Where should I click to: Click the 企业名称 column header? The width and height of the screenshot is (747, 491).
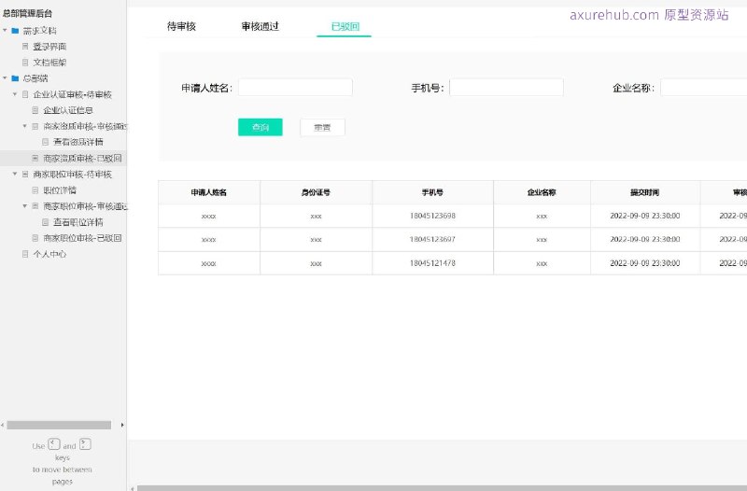pyautogui.click(x=542, y=192)
